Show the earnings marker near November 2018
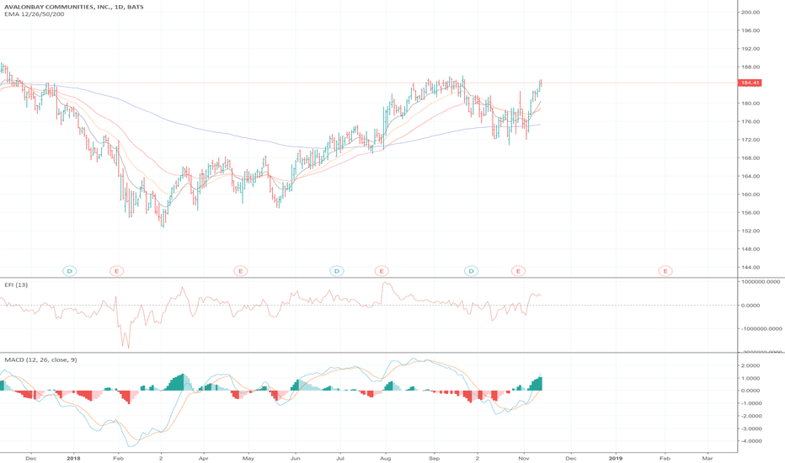The height and width of the screenshot is (463, 785). pos(518,271)
